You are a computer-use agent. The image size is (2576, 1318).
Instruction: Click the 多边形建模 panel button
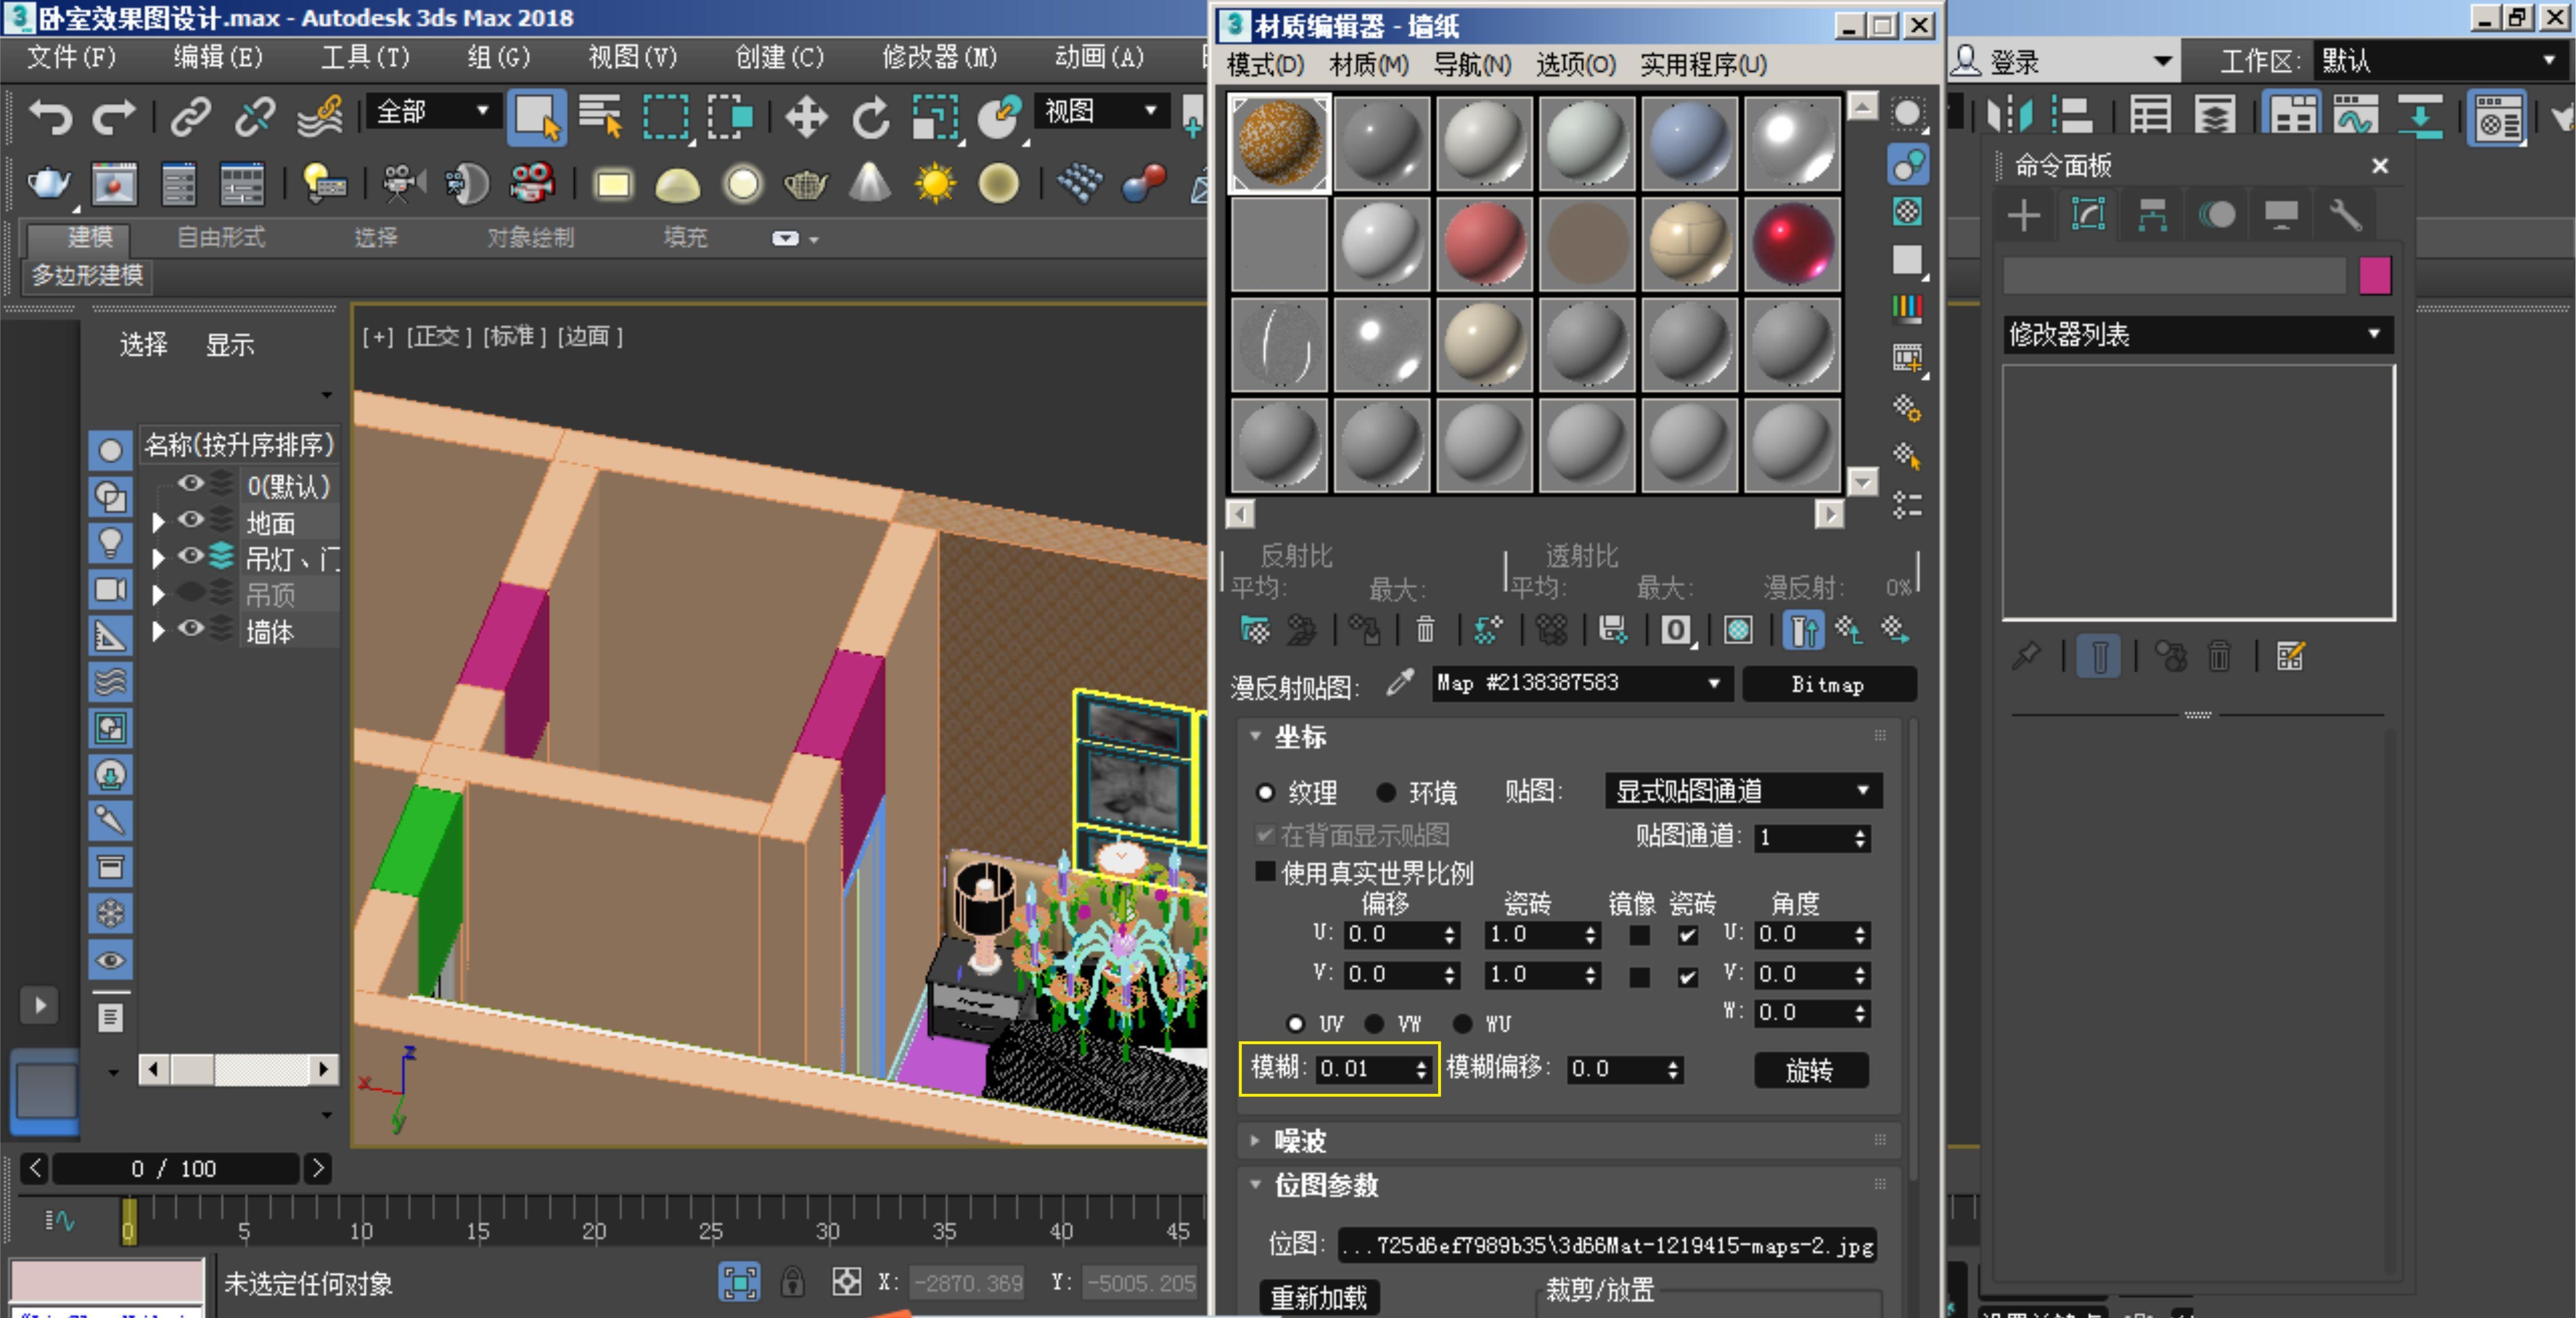pos(88,275)
